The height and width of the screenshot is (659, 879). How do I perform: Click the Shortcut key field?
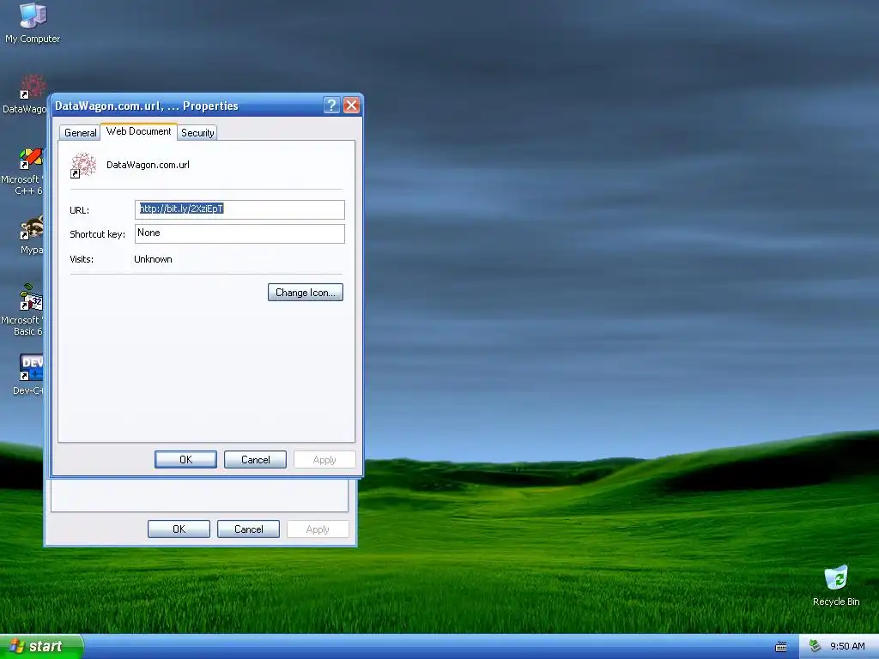[240, 233]
